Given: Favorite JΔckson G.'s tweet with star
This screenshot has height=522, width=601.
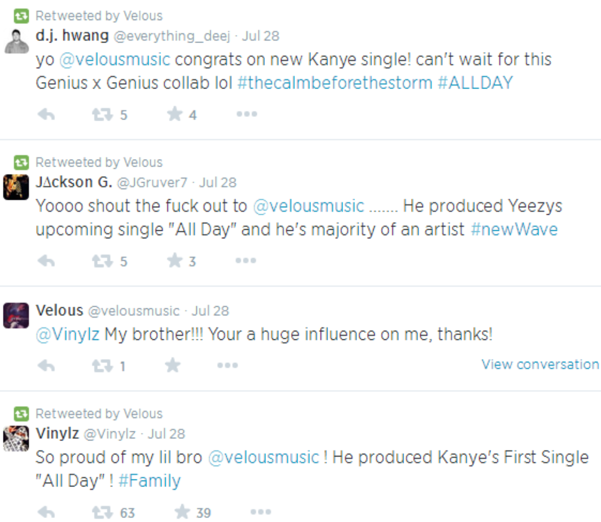Looking at the screenshot, I should coord(175,260).
